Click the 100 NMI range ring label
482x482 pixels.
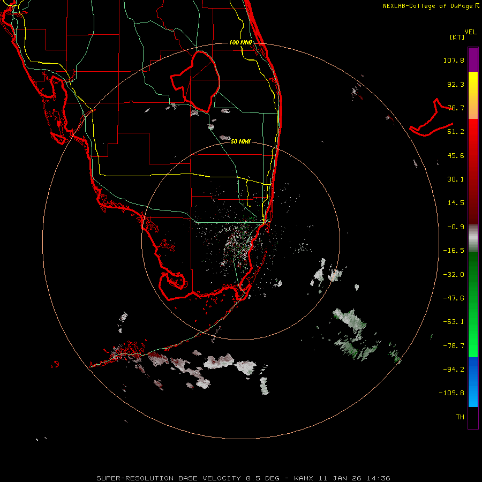pos(240,42)
